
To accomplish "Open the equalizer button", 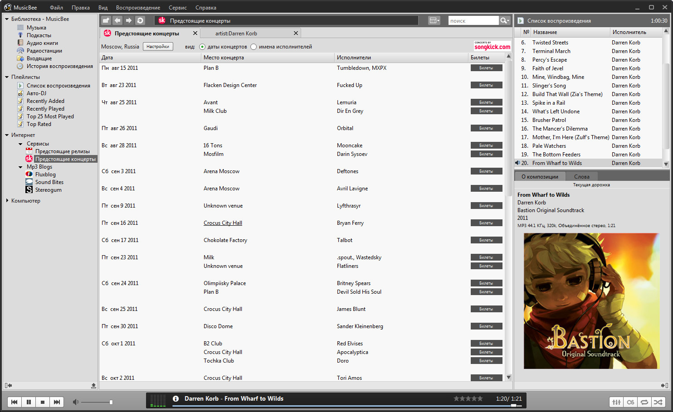I will 616,402.
